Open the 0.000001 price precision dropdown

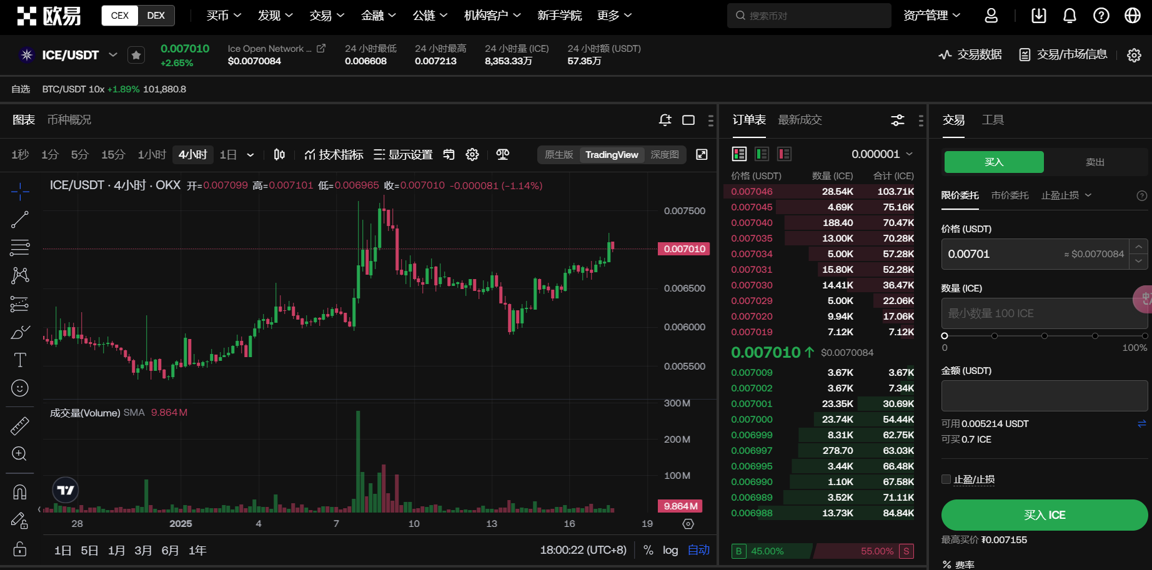click(x=881, y=154)
